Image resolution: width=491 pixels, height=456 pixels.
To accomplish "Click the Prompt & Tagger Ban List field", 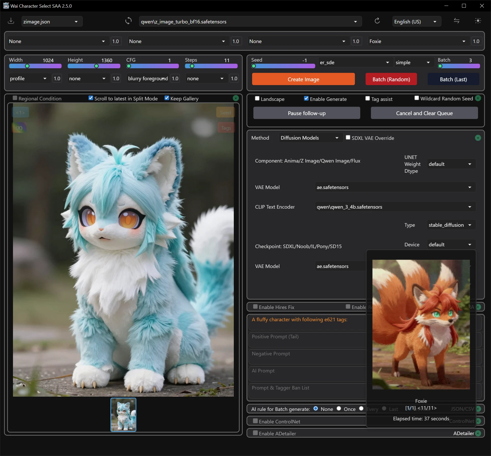I will click(307, 391).
